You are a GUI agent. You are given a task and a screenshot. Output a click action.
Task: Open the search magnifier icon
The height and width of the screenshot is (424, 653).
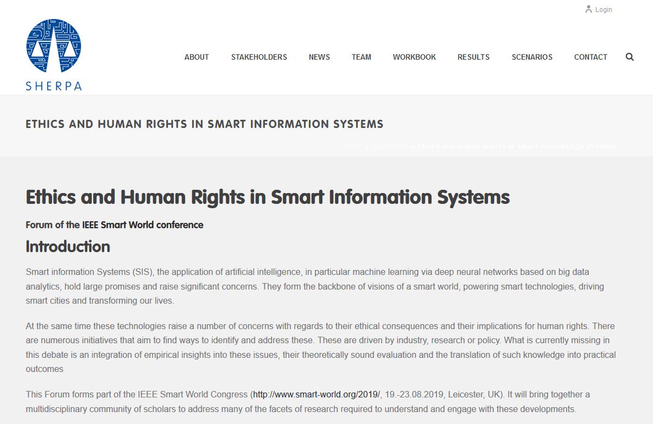click(630, 57)
